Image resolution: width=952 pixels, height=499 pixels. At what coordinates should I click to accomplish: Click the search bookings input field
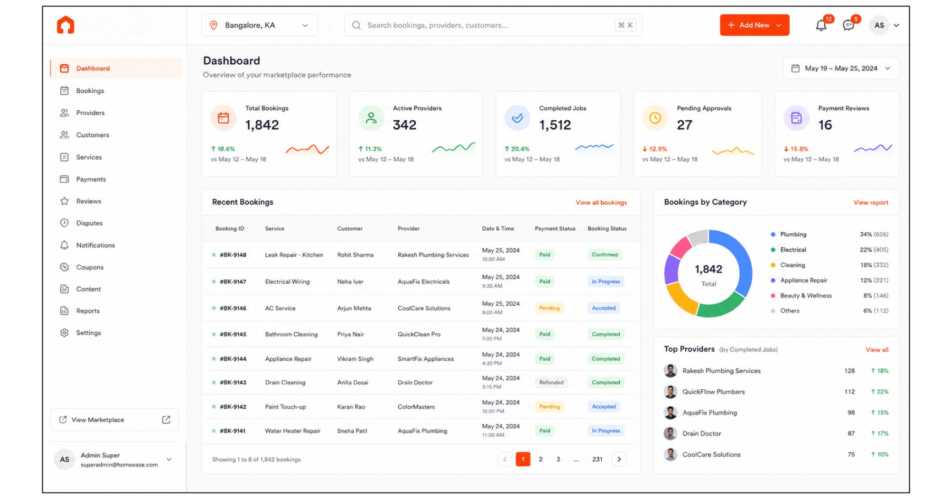[493, 25]
